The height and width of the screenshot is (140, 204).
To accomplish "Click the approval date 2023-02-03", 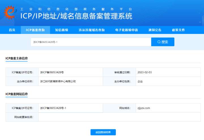I will point(144,72).
